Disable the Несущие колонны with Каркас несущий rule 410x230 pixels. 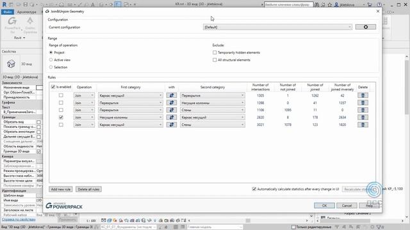click(61, 118)
